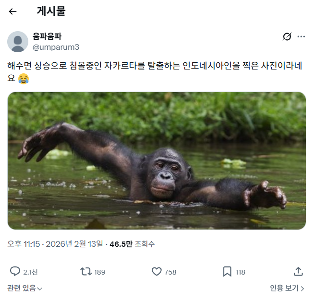The image size is (314, 299).
Task: Open Grok explanation icon for this post
Action: point(287,37)
